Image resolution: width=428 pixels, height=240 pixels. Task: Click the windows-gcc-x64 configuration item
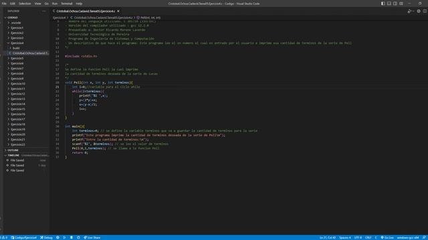[x=408, y=237]
